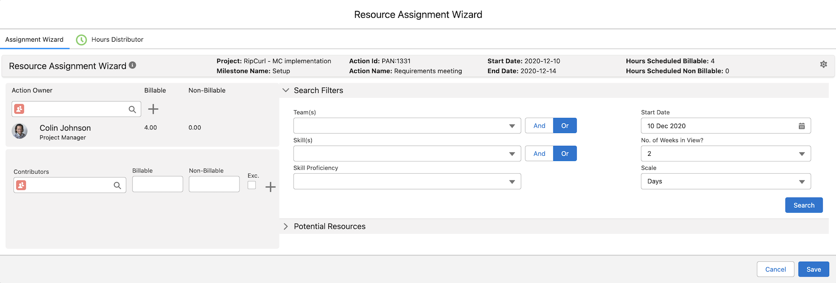The image size is (836, 283).
Task: Click the Action Owner user icon
Action: [x=19, y=109]
